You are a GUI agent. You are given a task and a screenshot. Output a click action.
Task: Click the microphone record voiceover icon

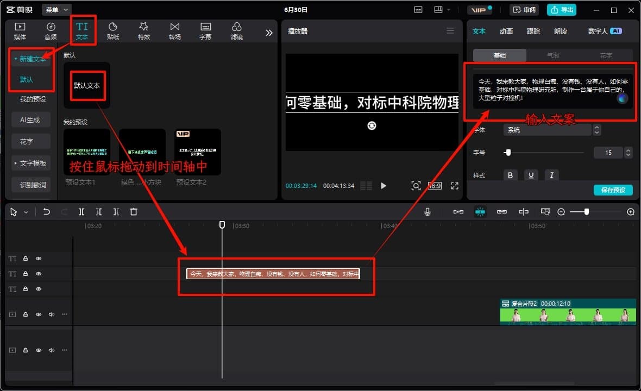[428, 212]
